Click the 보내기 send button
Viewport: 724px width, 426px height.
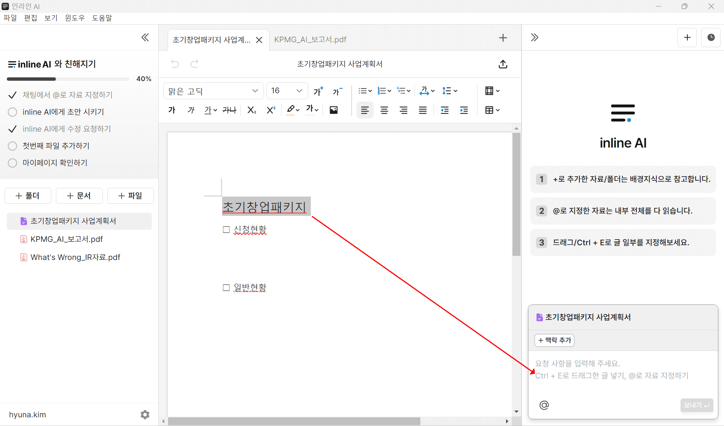pos(696,405)
